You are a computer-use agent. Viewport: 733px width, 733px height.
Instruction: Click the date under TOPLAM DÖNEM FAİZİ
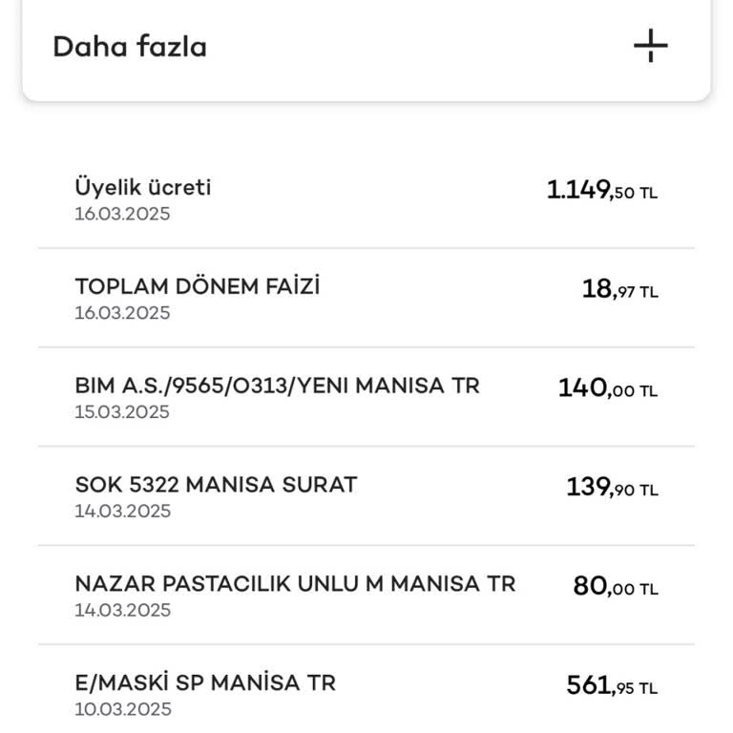122,313
